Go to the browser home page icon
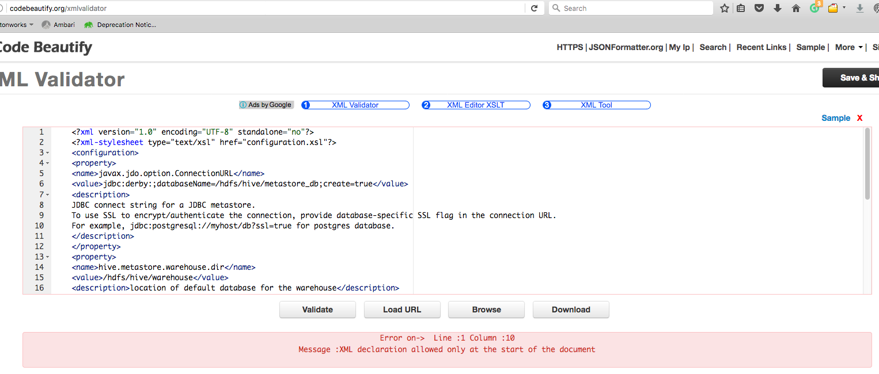 click(796, 8)
